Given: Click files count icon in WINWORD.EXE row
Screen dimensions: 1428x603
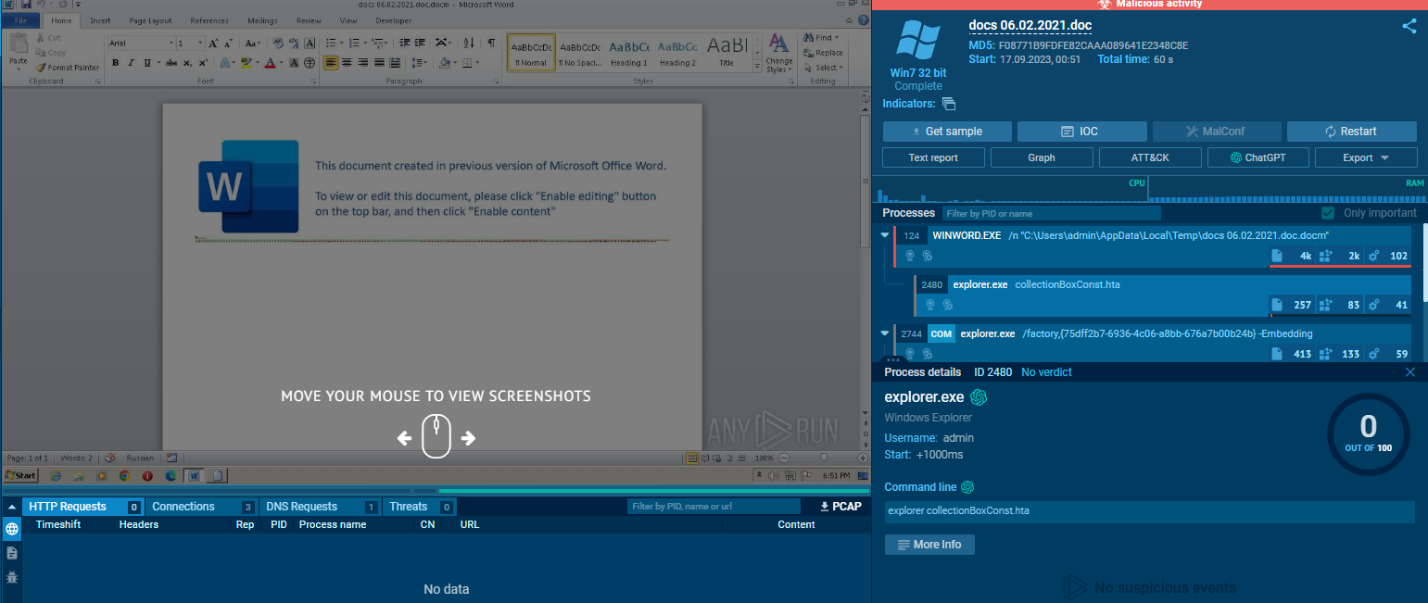Looking at the screenshot, I should [1276, 256].
